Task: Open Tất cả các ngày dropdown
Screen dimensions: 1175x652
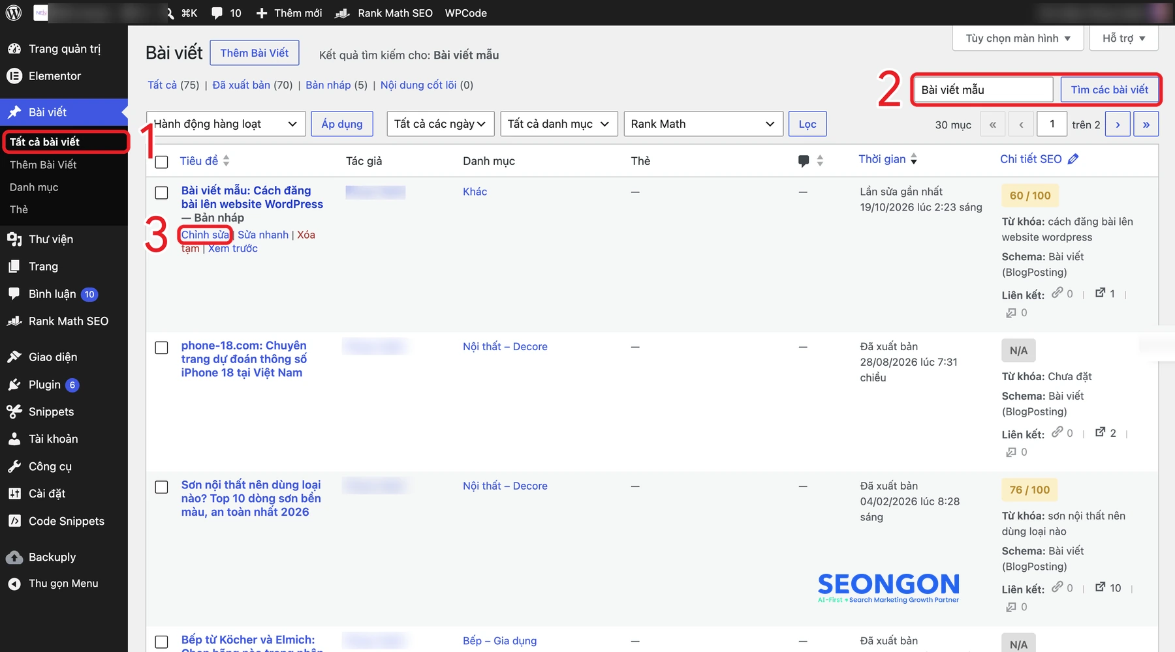Action: pos(440,124)
